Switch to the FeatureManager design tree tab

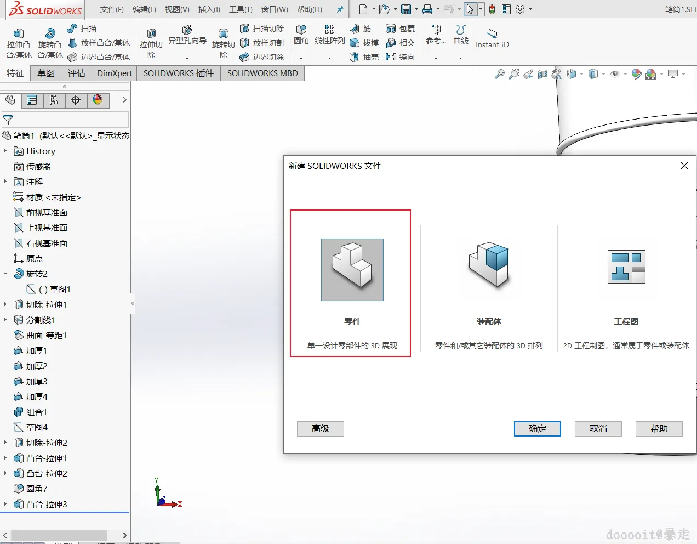(10, 100)
